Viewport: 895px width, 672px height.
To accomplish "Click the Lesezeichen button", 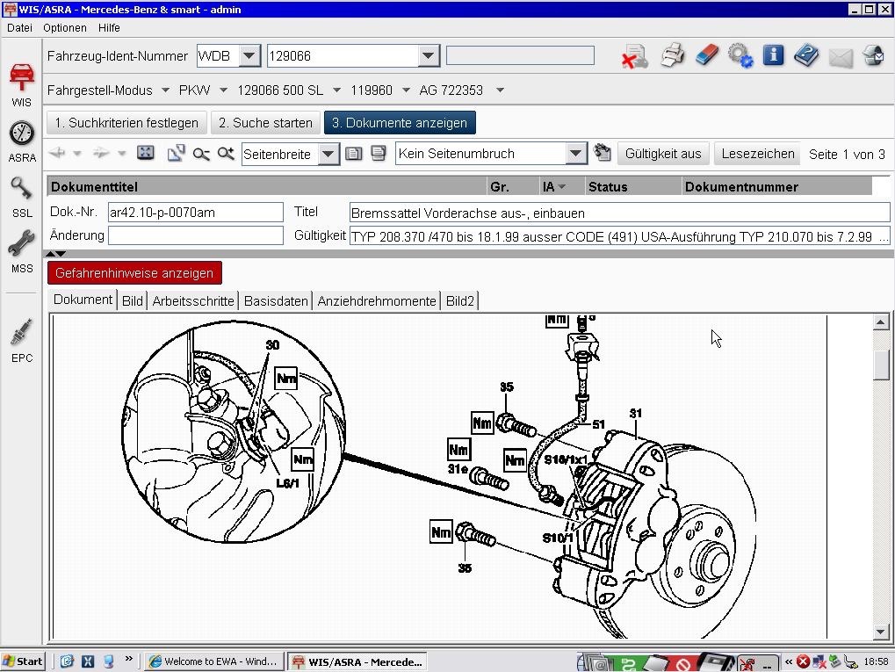I will (x=757, y=154).
